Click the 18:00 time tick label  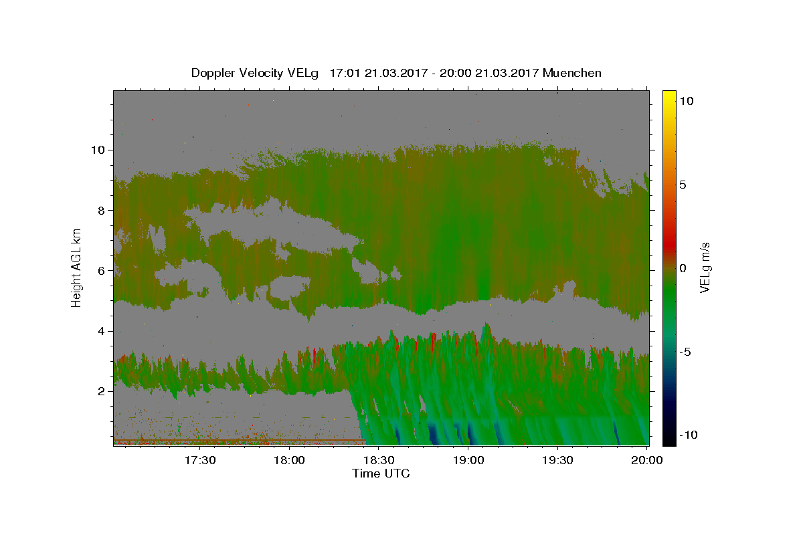pyautogui.click(x=289, y=460)
